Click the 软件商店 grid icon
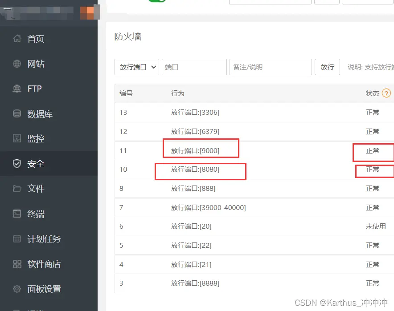394x311 pixels. point(17,264)
